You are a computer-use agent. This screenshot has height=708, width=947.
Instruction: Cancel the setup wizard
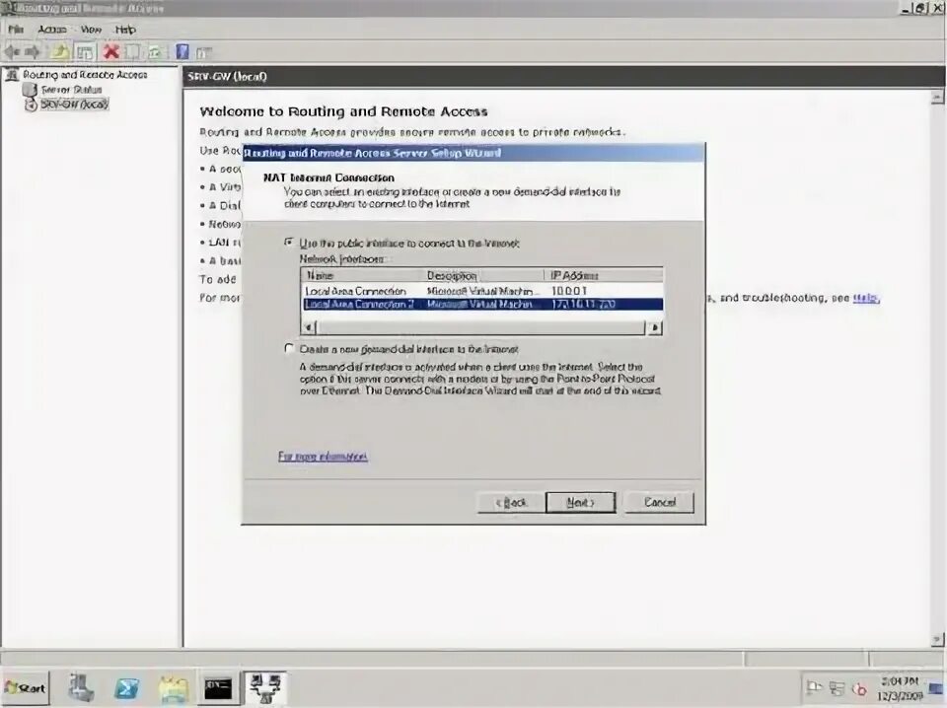pyautogui.click(x=660, y=502)
